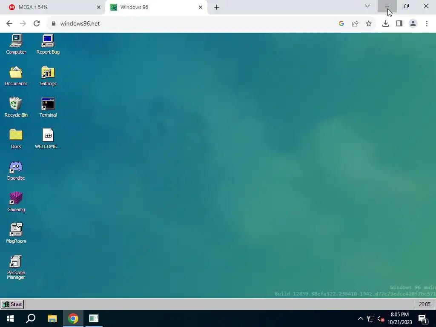The width and height of the screenshot is (436, 327).
Task: Open the Package Manager shortcut
Action: [16, 267]
